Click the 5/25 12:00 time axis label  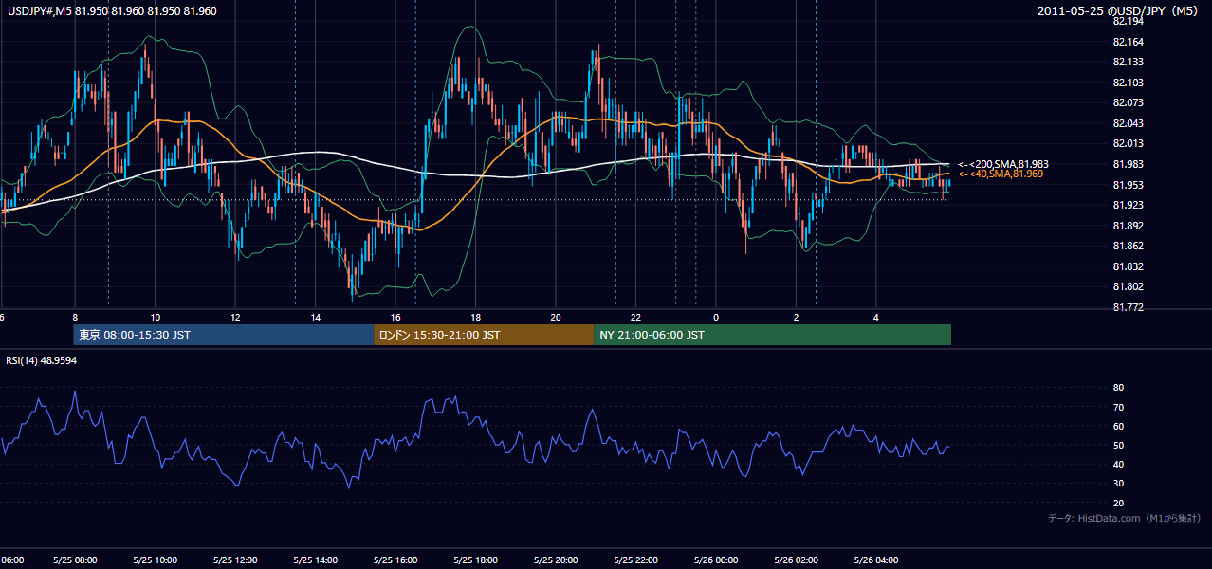click(x=236, y=560)
